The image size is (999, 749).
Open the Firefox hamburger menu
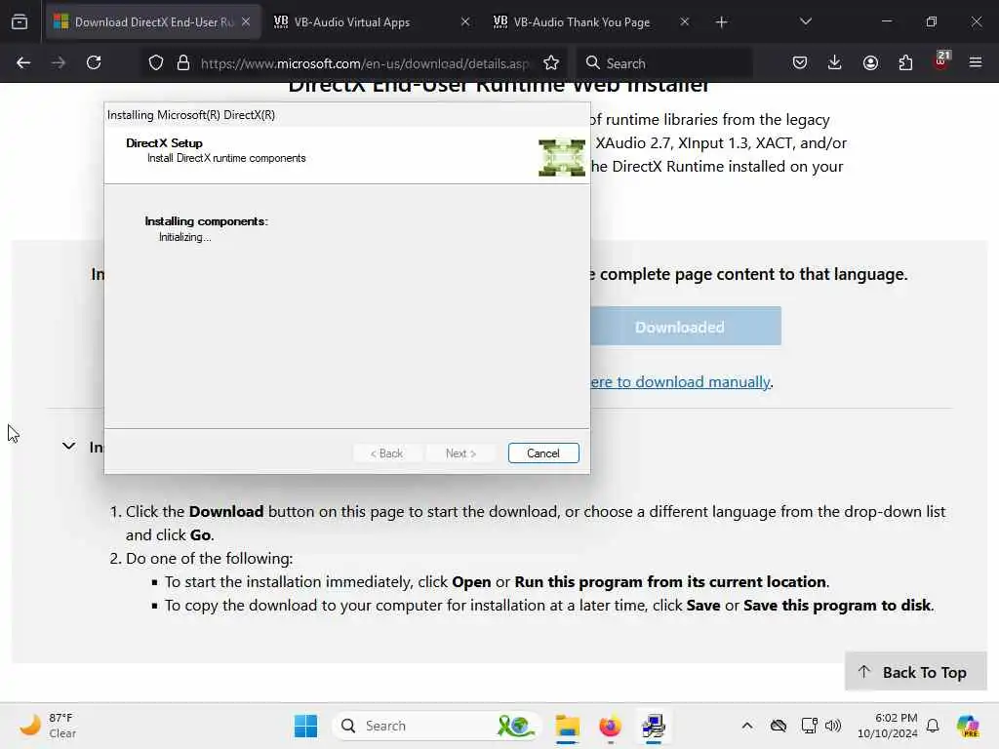(976, 62)
